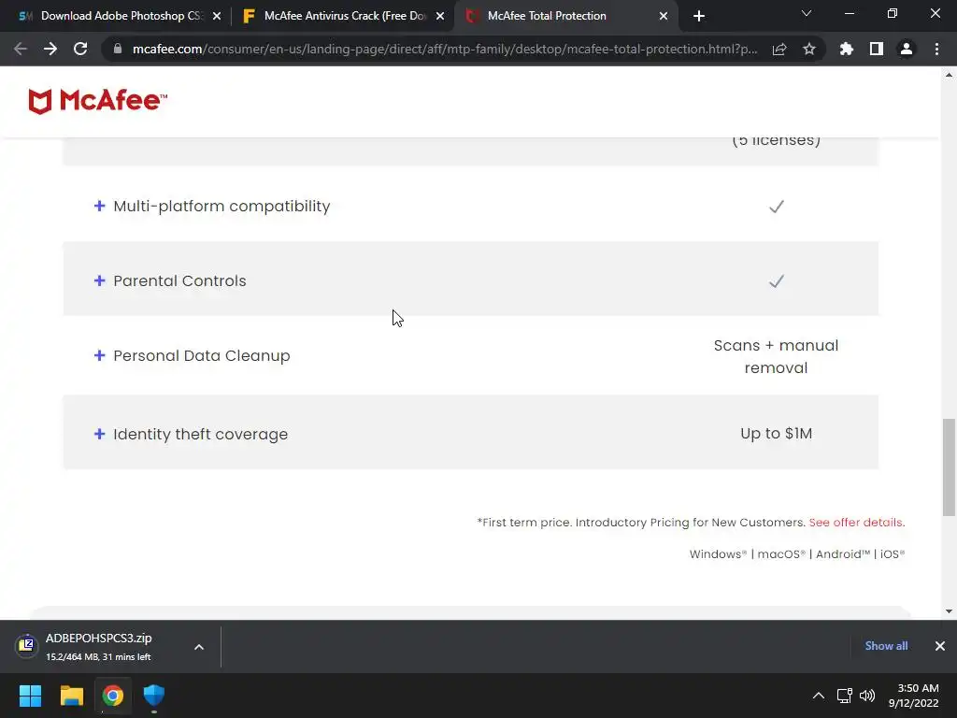
Task: Close the Download Adobe Photoshop tab
Action: click(217, 16)
